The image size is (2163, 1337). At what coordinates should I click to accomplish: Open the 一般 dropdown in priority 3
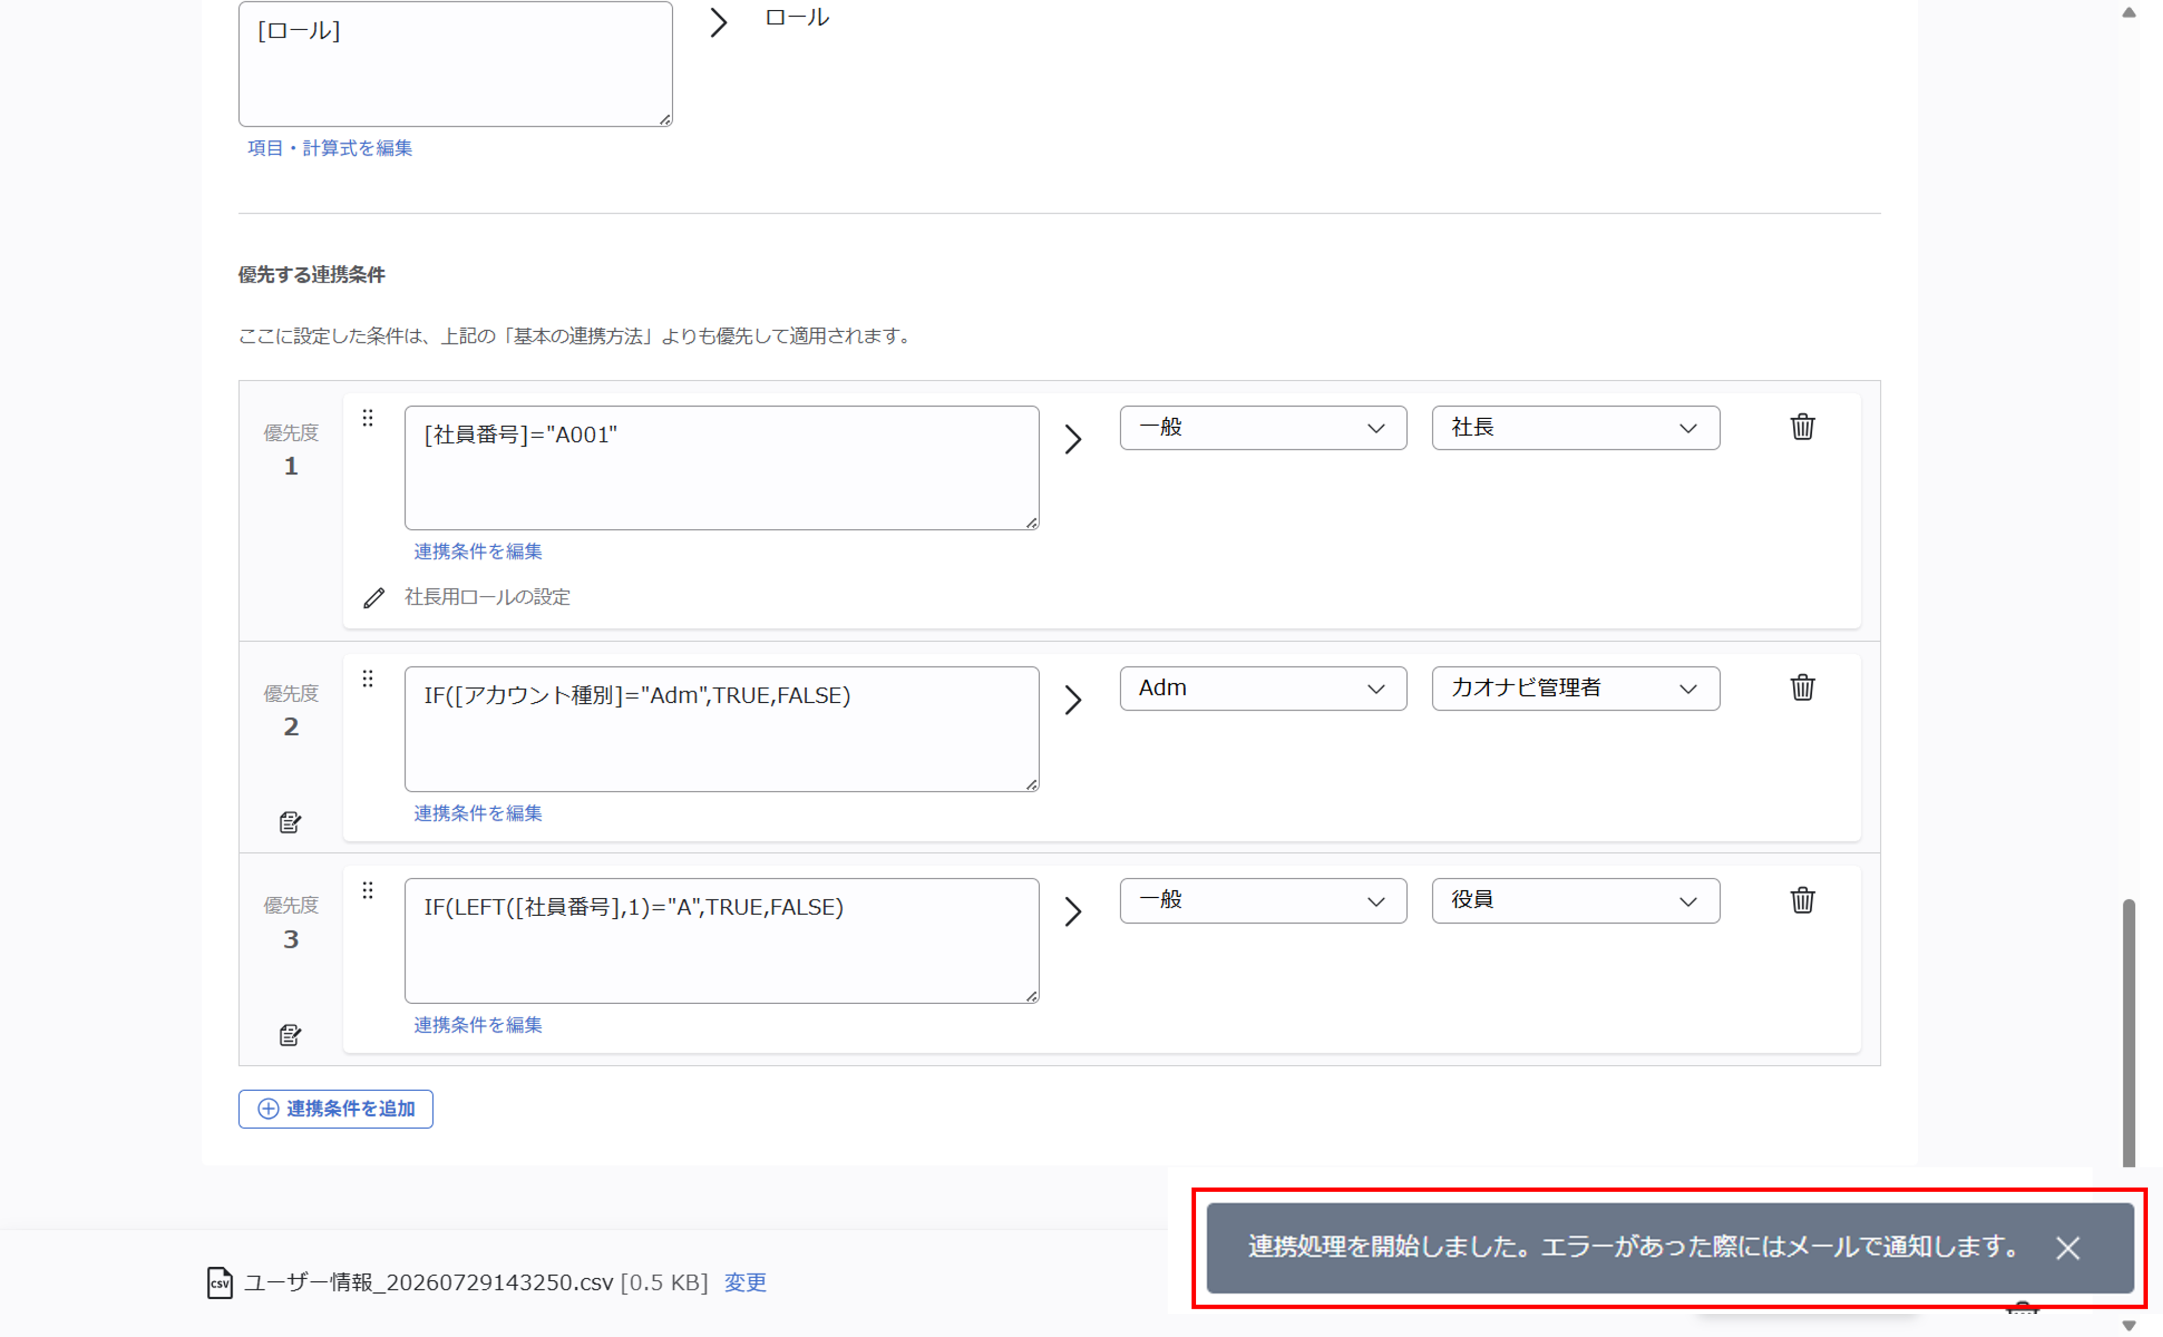pyautogui.click(x=1263, y=901)
